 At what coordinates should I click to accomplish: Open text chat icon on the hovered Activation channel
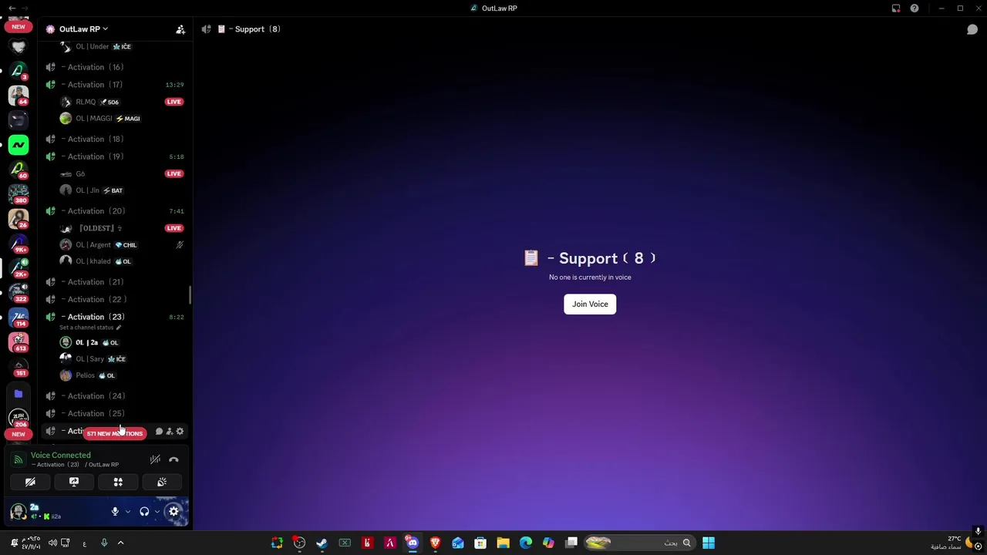click(159, 431)
